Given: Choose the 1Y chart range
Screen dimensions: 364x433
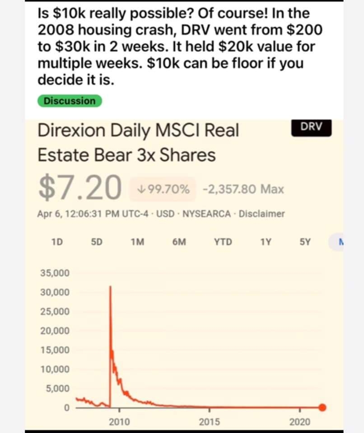Looking at the screenshot, I should [266, 242].
